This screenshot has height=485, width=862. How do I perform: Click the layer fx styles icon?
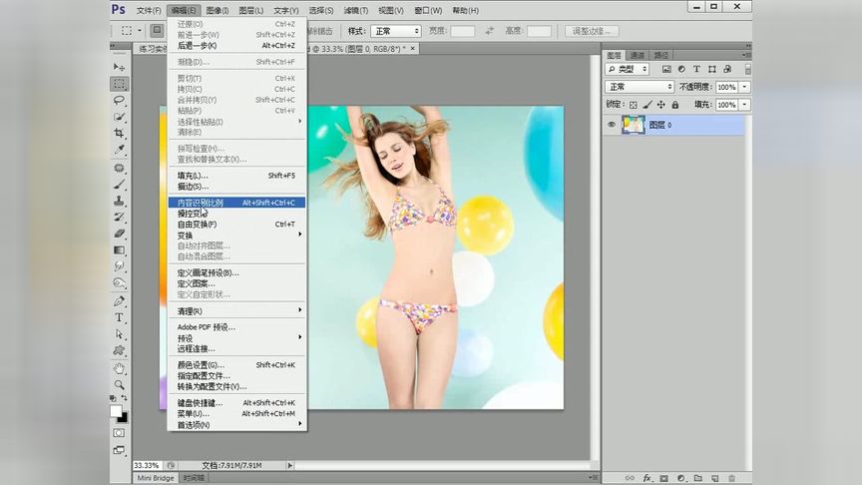[x=646, y=478]
